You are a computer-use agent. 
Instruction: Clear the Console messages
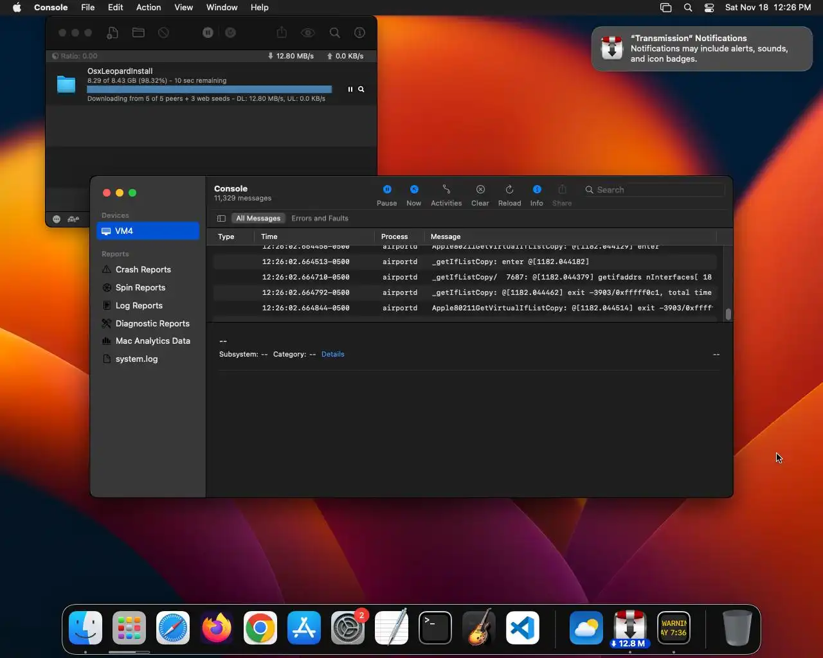pos(480,195)
